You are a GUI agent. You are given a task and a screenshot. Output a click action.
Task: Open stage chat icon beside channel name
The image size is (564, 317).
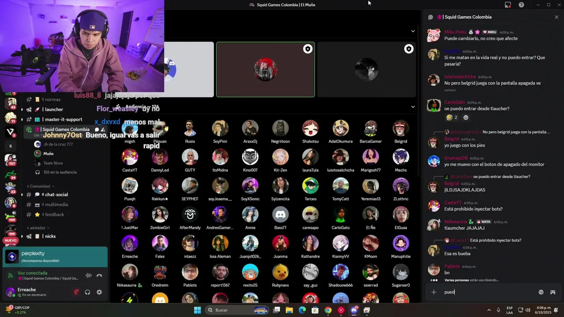pos(97,130)
